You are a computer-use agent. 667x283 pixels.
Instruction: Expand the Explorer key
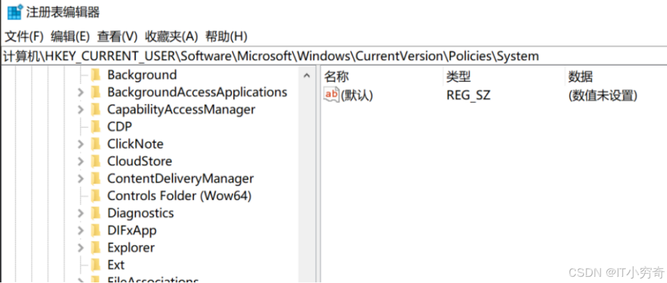point(81,247)
